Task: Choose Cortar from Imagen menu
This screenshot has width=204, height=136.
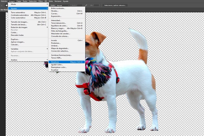Action: 28,33
